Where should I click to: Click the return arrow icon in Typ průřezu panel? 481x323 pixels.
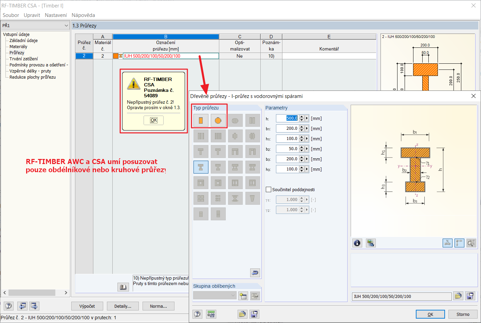[x=255, y=272]
